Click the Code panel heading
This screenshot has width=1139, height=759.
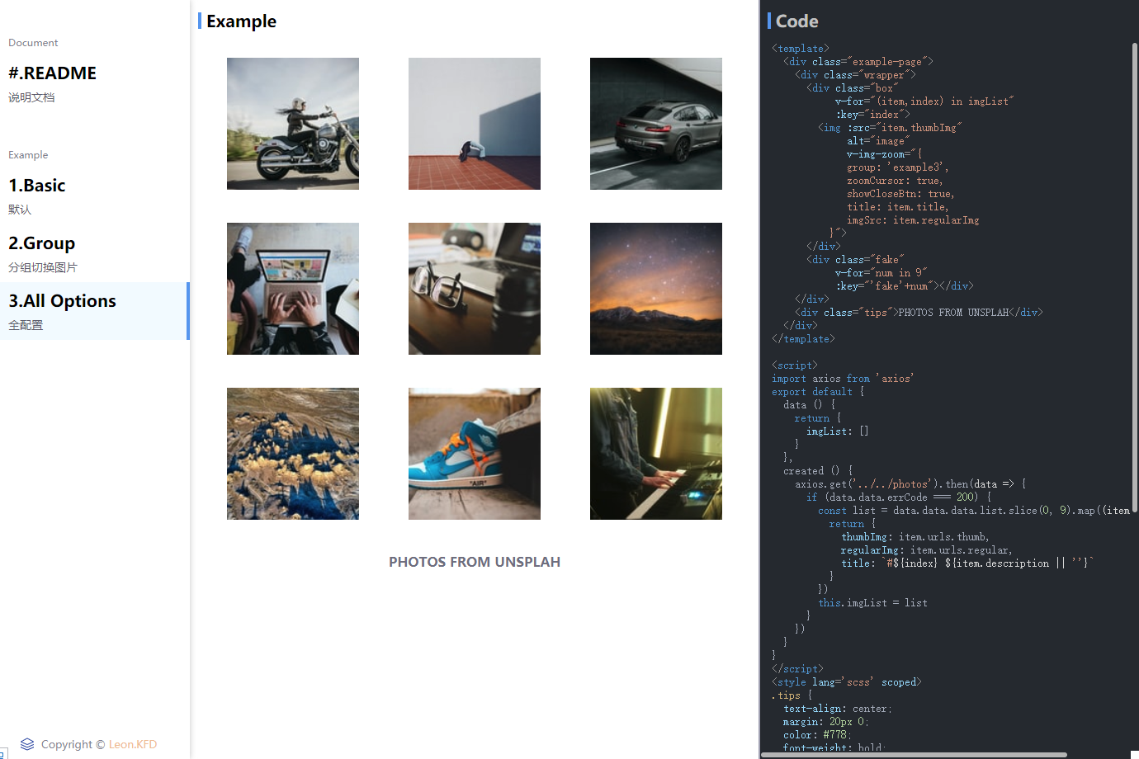coord(797,21)
